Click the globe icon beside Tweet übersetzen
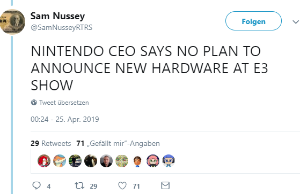 coord(34,103)
